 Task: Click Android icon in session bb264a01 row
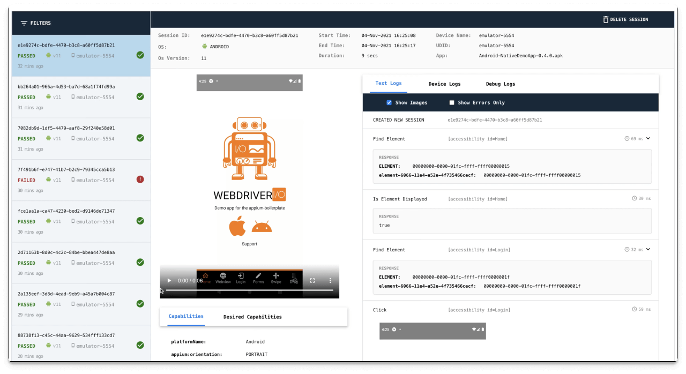48,97
